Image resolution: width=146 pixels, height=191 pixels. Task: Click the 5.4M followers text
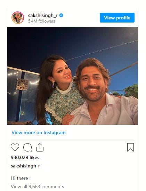(x=41, y=21)
